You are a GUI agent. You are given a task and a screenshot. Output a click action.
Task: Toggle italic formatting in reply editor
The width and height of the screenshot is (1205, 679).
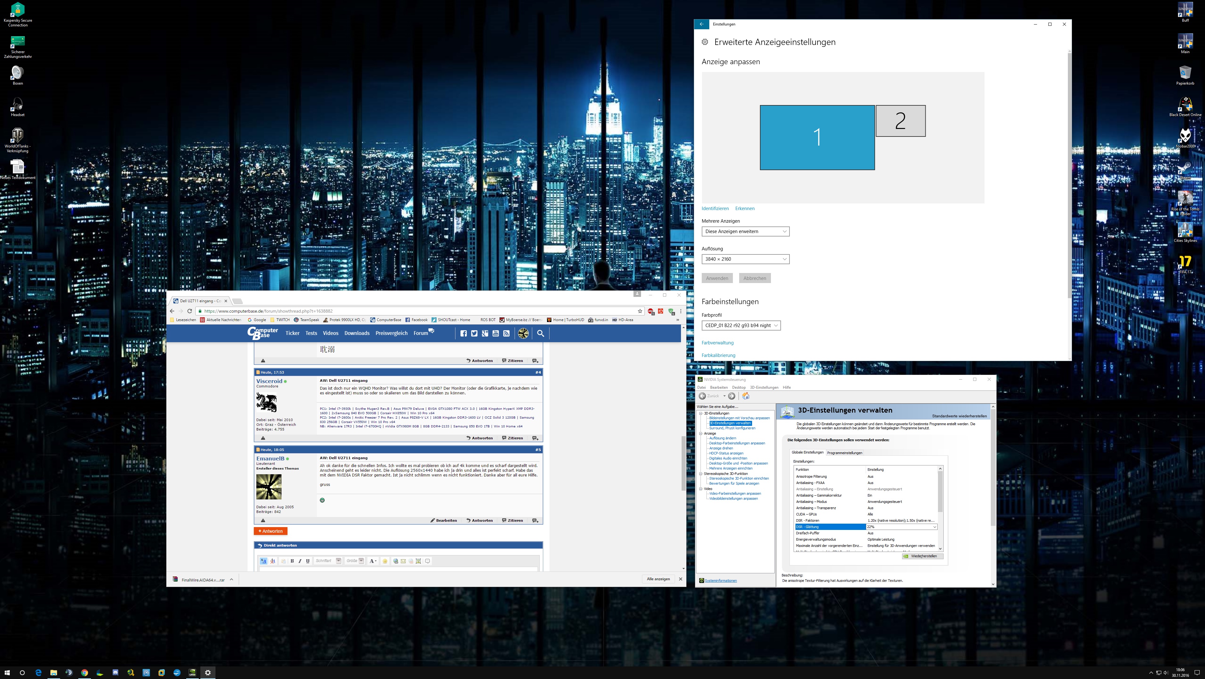tap(300, 561)
